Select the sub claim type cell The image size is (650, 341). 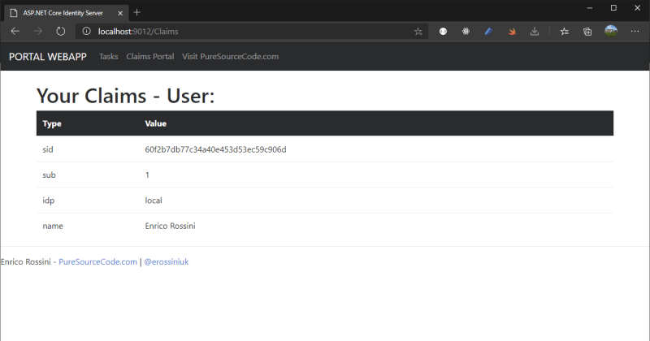49,175
